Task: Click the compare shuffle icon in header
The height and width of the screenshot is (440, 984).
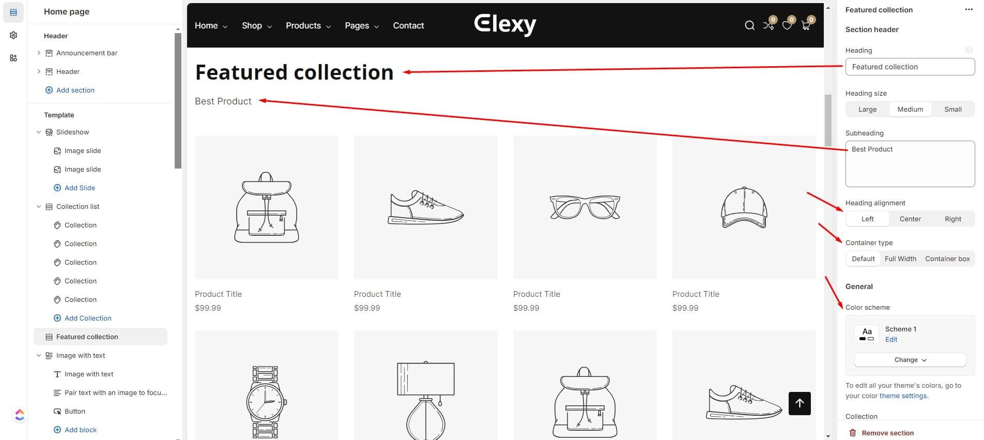Action: coord(768,26)
